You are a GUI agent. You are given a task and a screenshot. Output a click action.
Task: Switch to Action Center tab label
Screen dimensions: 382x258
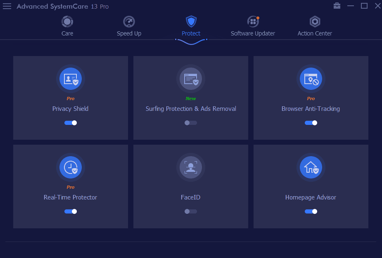point(315,33)
